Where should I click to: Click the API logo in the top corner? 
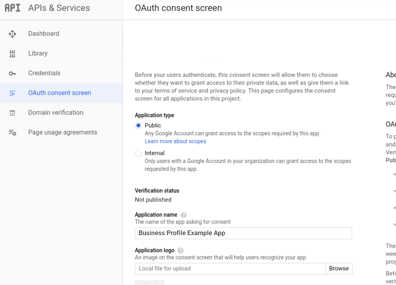(12, 8)
